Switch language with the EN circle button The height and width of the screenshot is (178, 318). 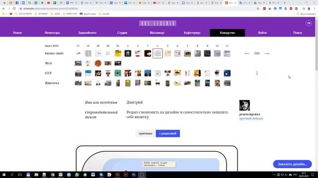(309, 23)
